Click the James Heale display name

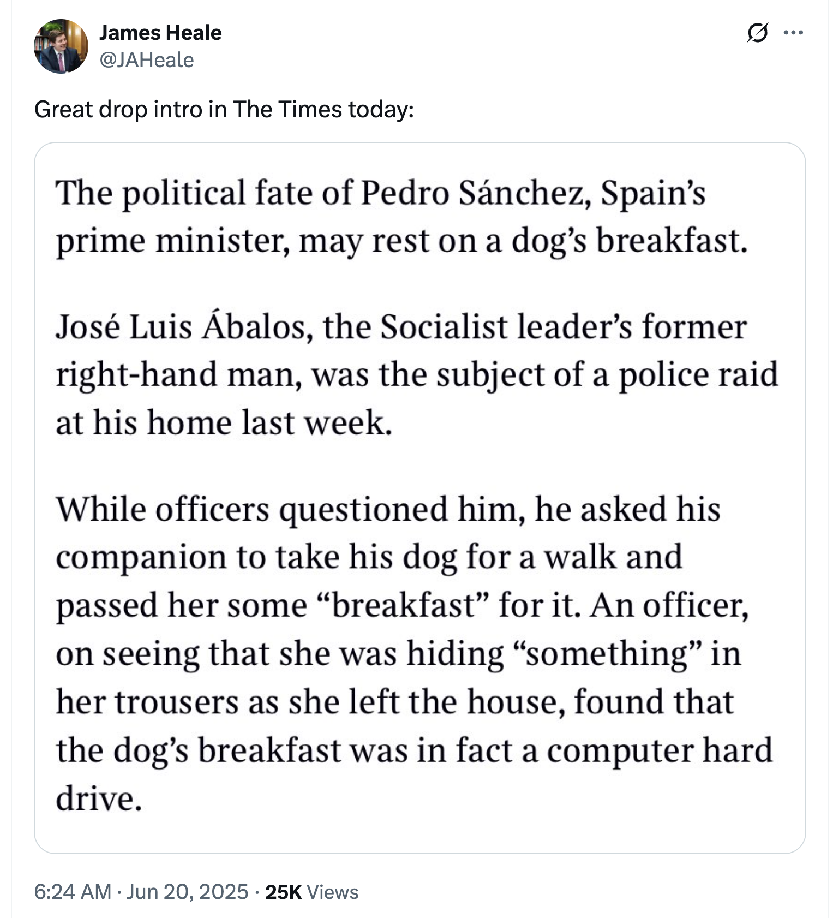pos(160,33)
